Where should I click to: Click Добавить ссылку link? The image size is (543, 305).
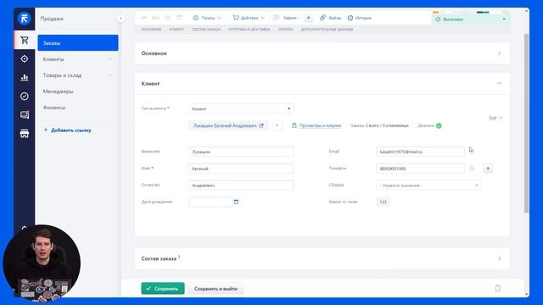point(68,130)
